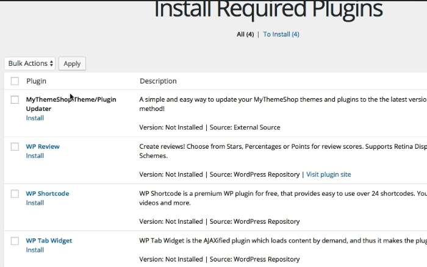Open the WP Shortcode plugin link
427x267 pixels.
click(48, 193)
